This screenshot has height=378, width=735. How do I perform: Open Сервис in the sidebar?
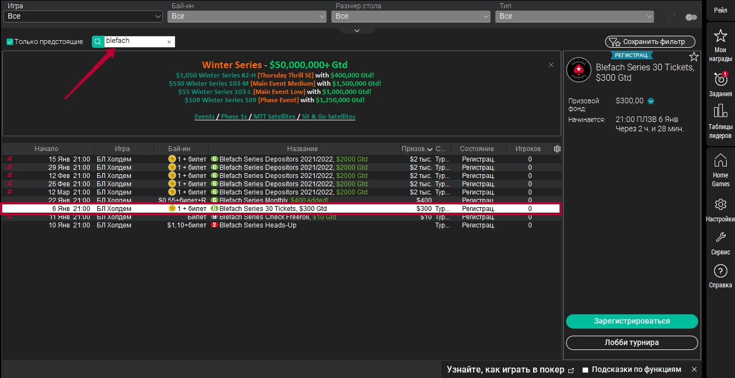pyautogui.click(x=720, y=243)
